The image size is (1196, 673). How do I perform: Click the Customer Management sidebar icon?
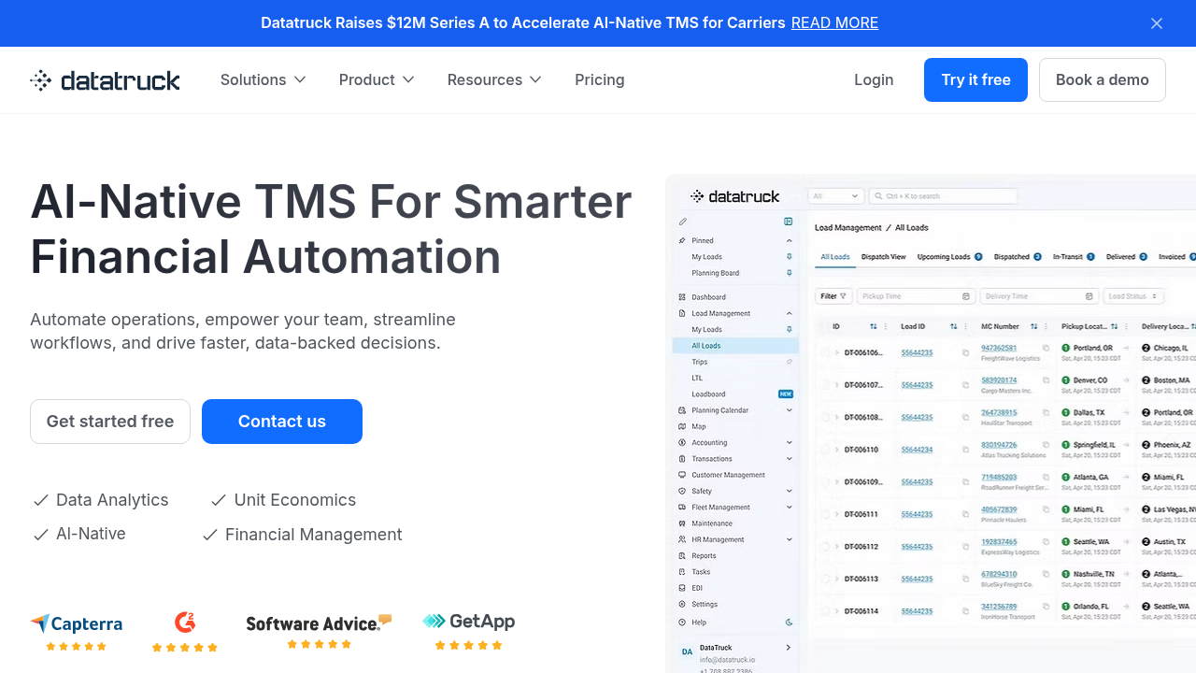pos(682,475)
